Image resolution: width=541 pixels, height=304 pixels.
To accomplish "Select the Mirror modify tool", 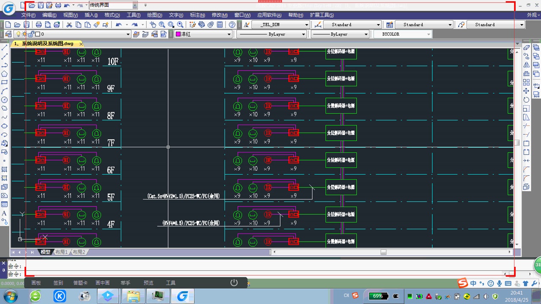I will point(527,65).
